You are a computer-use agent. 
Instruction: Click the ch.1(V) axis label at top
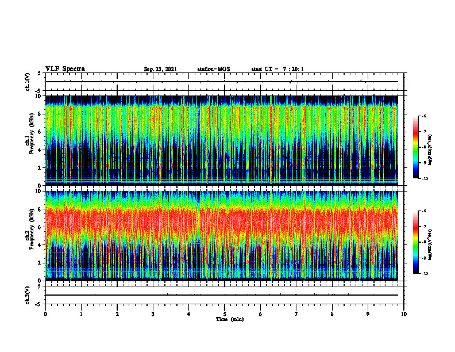[x=27, y=82]
